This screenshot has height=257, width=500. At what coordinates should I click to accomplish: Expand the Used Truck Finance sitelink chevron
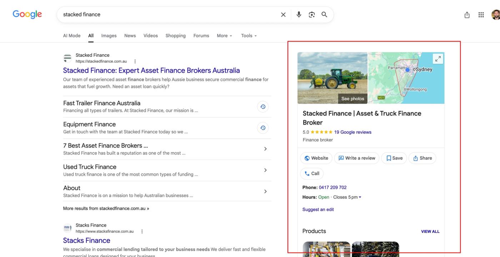(x=265, y=170)
